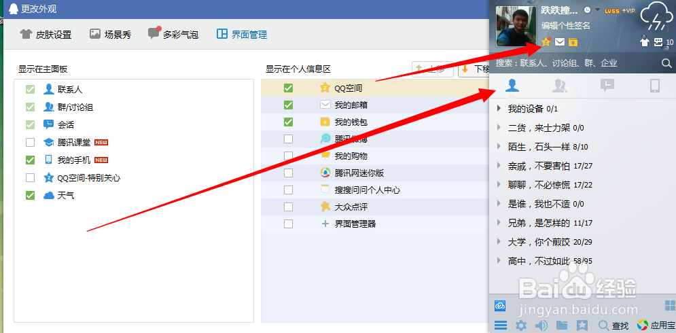Viewport: 676px width, 333px height.
Task: Expand the 兄弟，是怎样的 group
Action: click(499, 223)
